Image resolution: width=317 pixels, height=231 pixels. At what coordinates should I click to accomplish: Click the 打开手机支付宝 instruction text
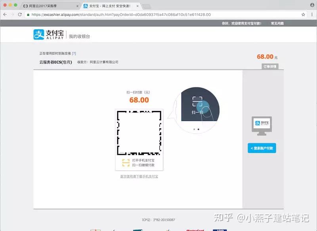[143, 160]
